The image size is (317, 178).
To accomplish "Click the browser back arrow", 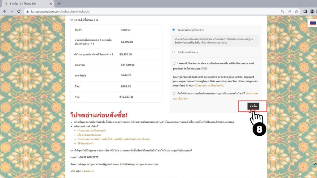I will 5,11.
